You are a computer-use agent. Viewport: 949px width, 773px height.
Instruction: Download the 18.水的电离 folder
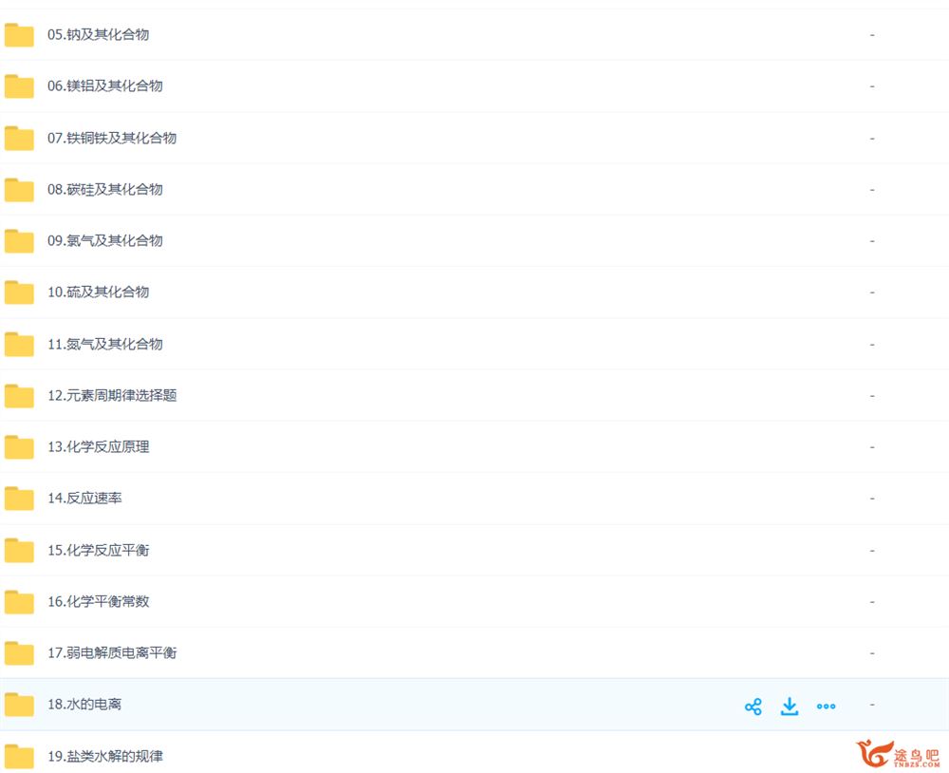(x=790, y=707)
